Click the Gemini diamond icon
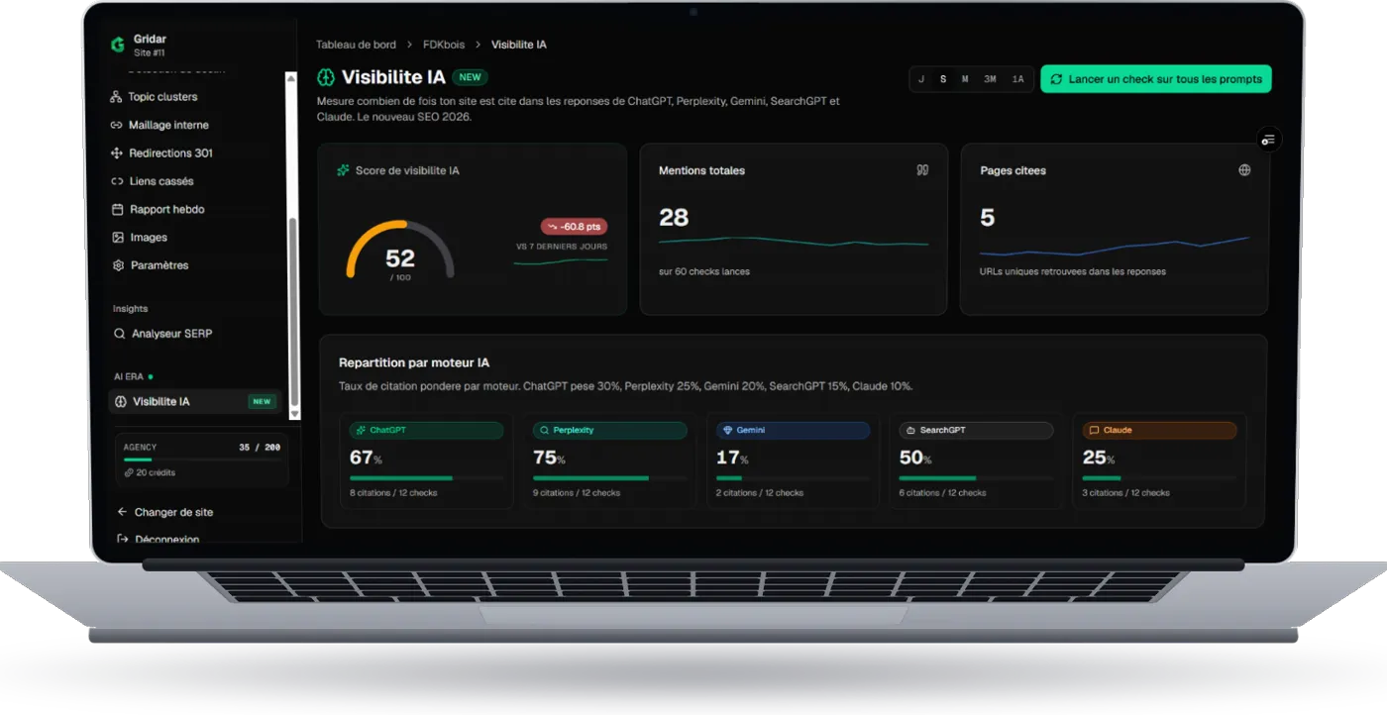The height and width of the screenshot is (715, 1387). 727,431
